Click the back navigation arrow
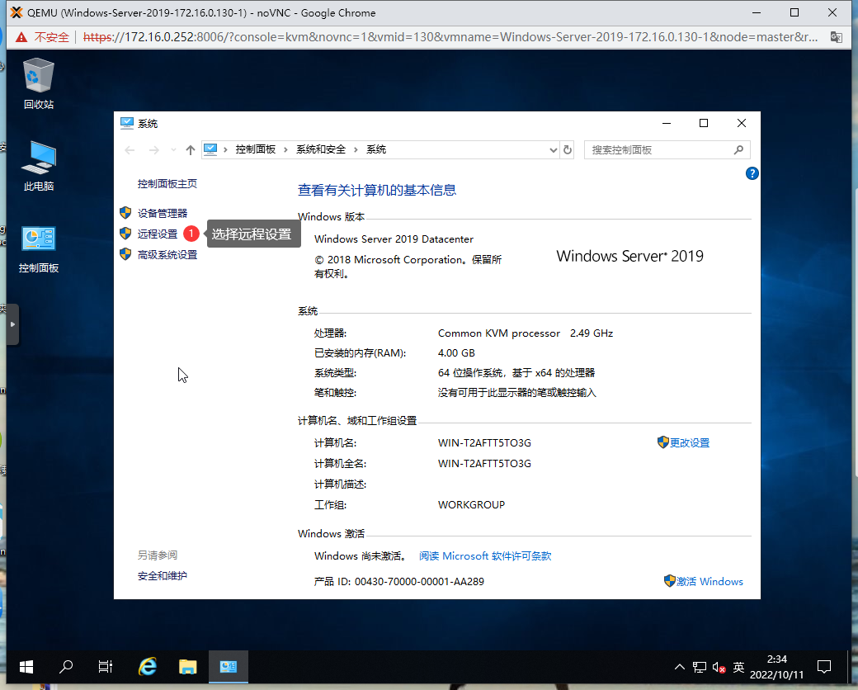The height and width of the screenshot is (690, 858). (x=130, y=149)
